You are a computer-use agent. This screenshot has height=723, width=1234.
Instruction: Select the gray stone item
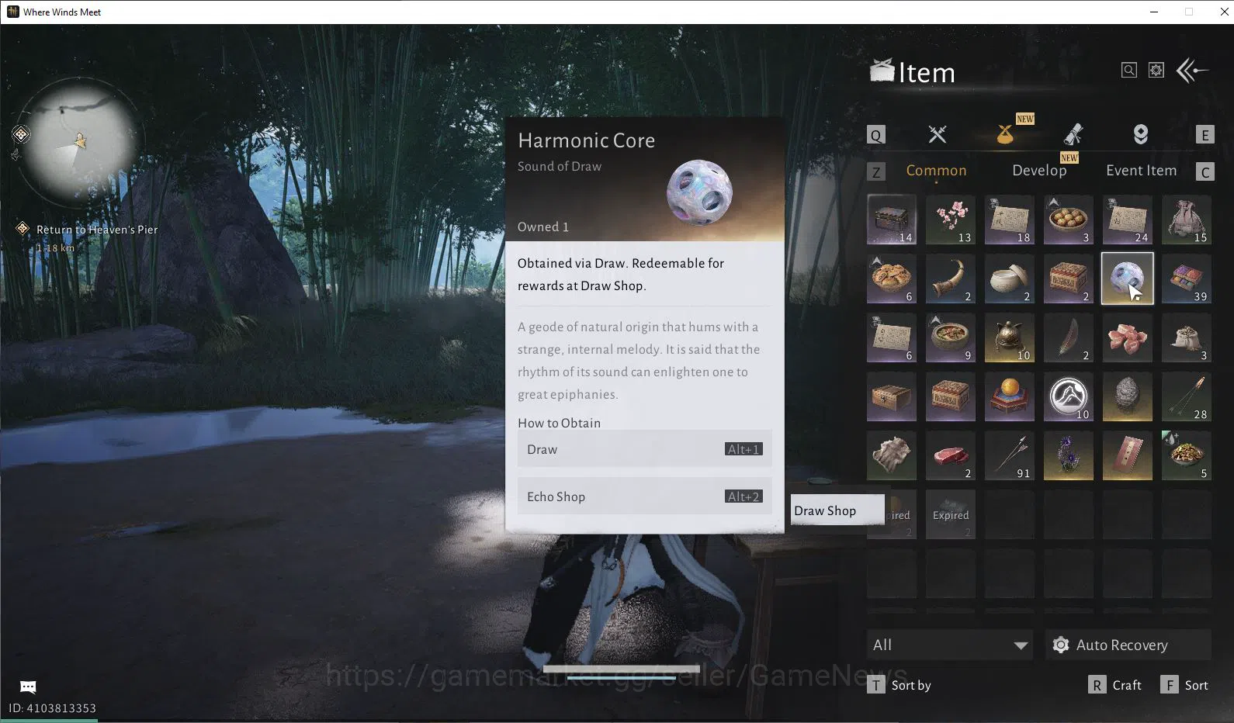coord(1128,396)
